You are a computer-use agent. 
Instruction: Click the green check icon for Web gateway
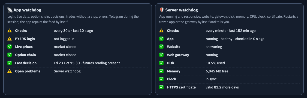tap(161, 55)
